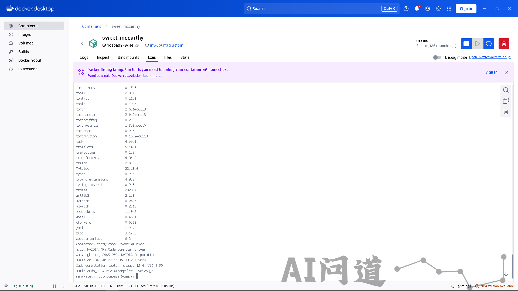Screen dimensions: 518x291
Task: Open the Stats tab
Action: pyautogui.click(x=185, y=57)
